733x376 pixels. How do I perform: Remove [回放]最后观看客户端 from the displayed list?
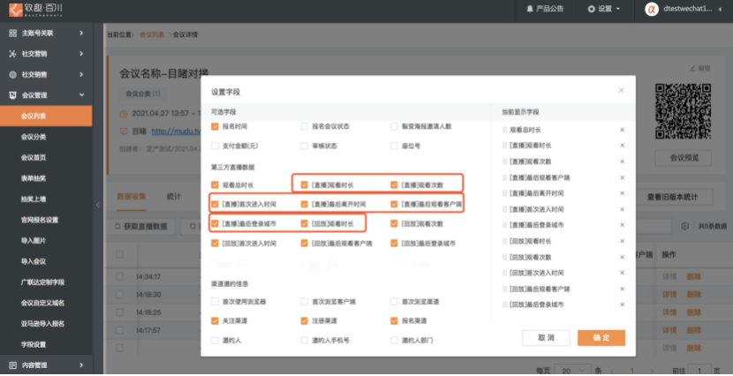click(x=623, y=289)
